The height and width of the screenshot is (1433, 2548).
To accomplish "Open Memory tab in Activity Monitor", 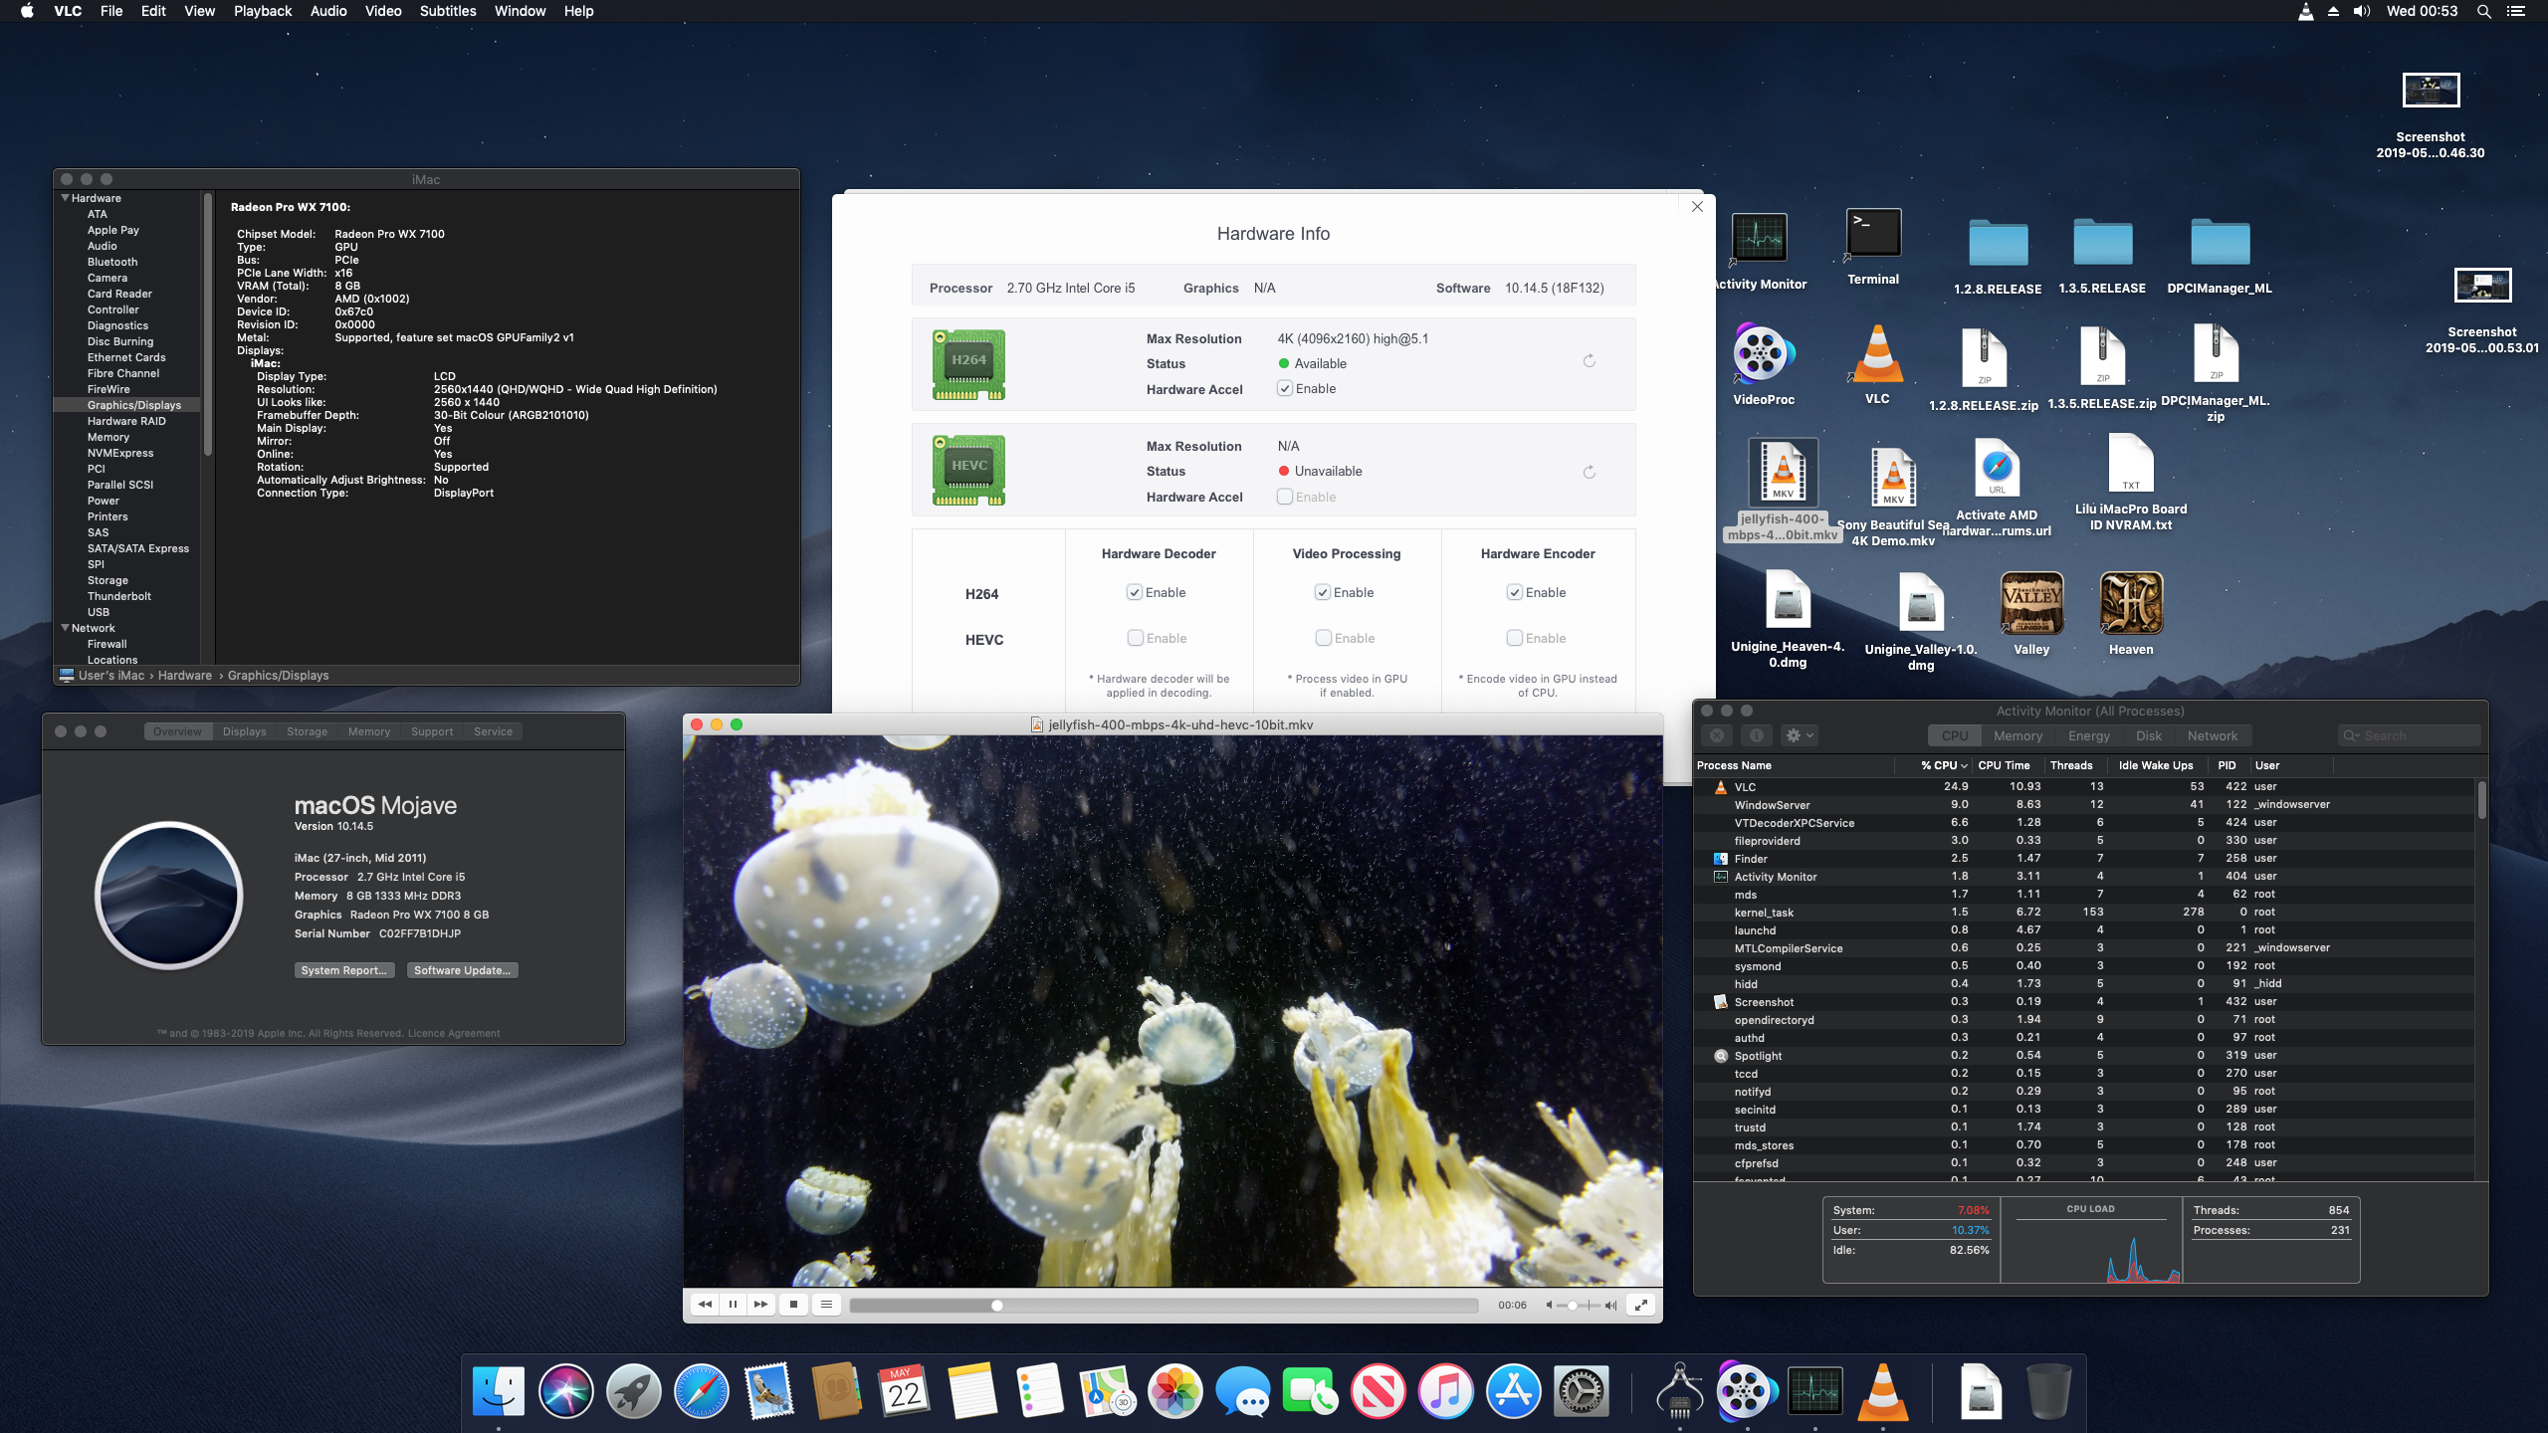I will click(2017, 735).
